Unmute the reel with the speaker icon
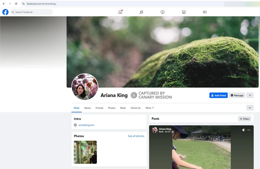This screenshot has height=169, width=260. [x=243, y=130]
